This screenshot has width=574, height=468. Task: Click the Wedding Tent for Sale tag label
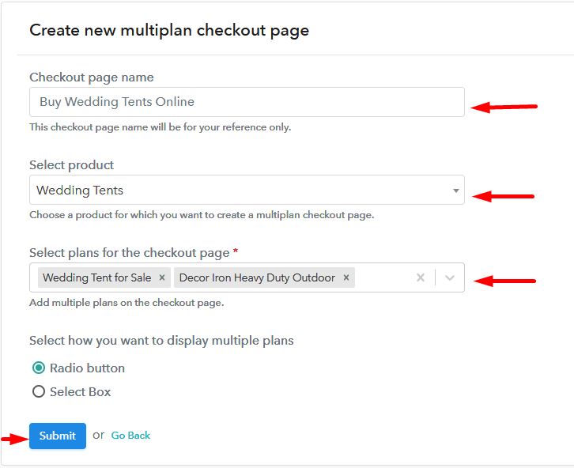click(97, 277)
